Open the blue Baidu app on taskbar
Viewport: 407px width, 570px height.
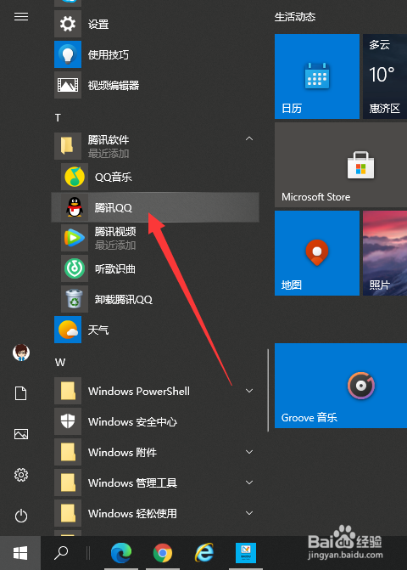click(x=246, y=553)
